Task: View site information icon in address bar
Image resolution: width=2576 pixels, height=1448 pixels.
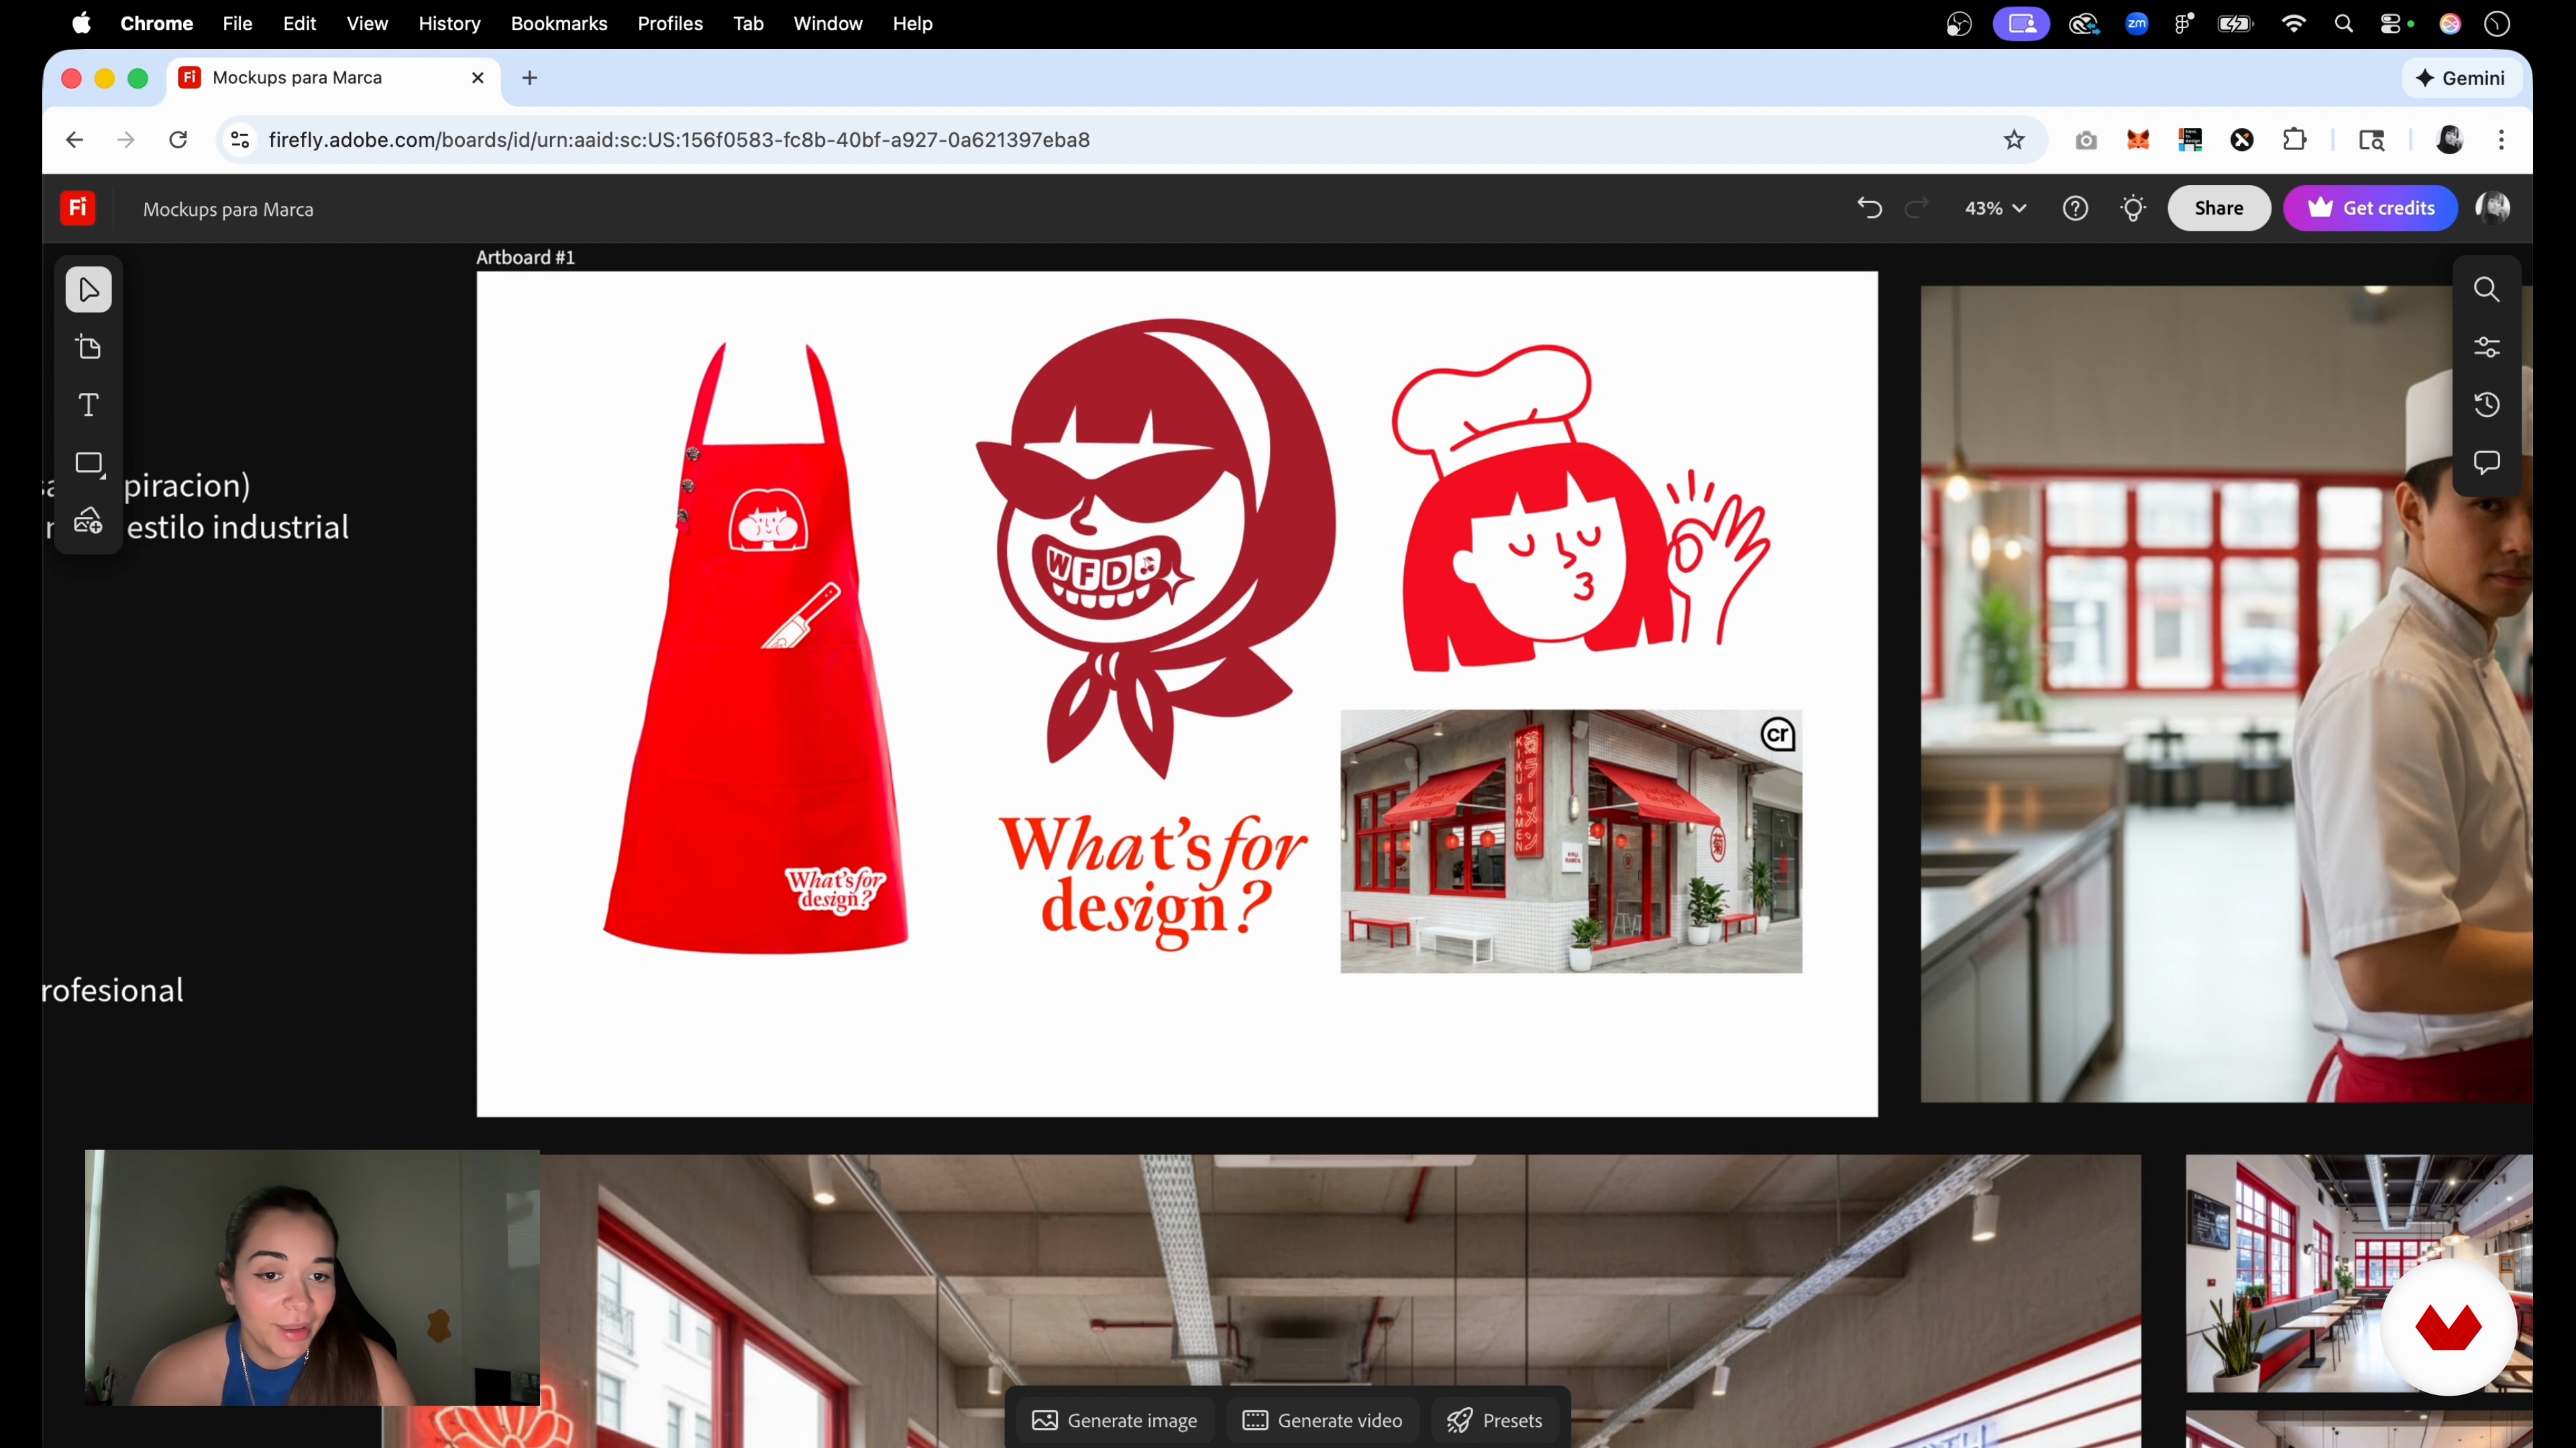Action: (240, 140)
